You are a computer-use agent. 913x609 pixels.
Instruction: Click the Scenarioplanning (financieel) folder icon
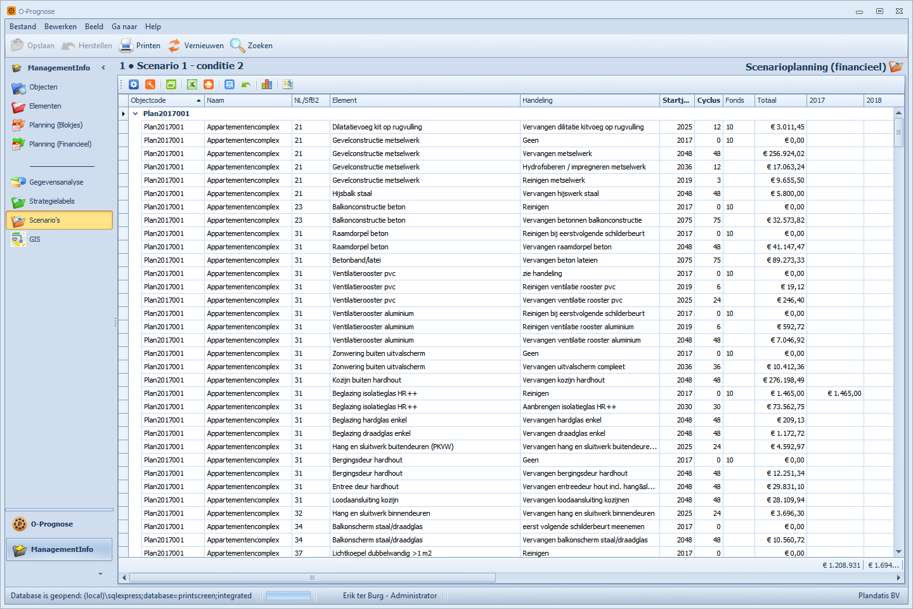(x=896, y=67)
